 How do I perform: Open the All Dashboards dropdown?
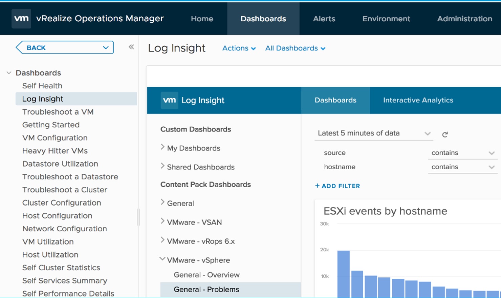(295, 48)
